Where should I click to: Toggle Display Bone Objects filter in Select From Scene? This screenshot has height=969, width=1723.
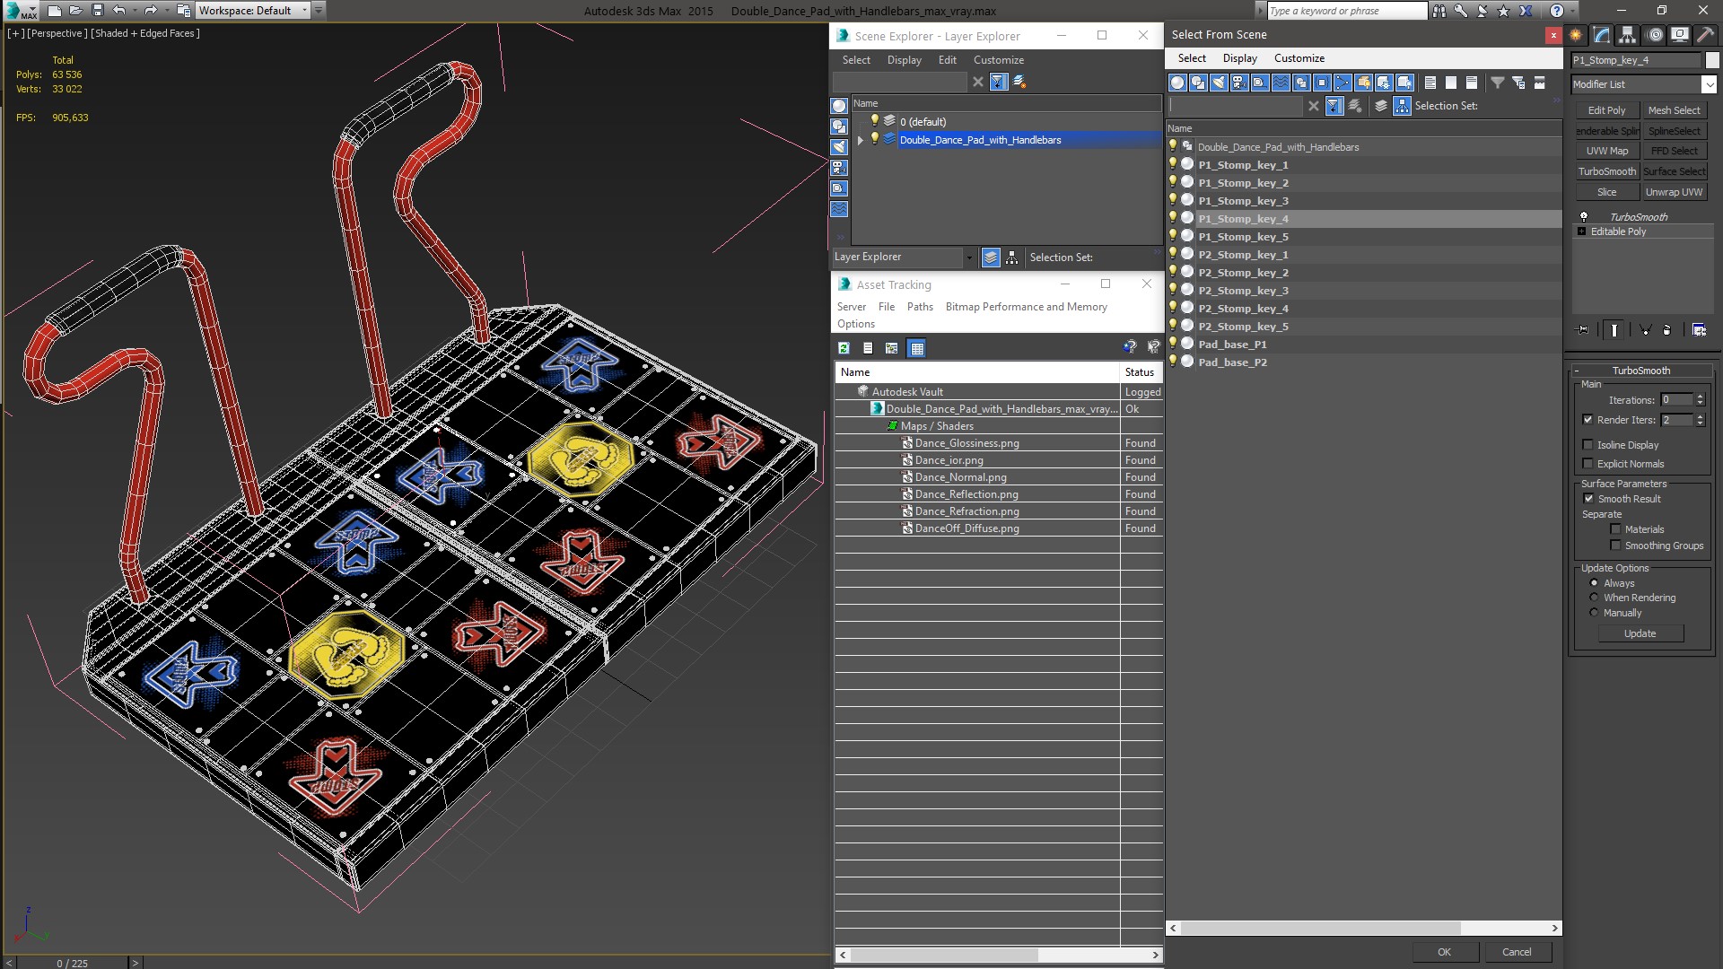[1343, 83]
